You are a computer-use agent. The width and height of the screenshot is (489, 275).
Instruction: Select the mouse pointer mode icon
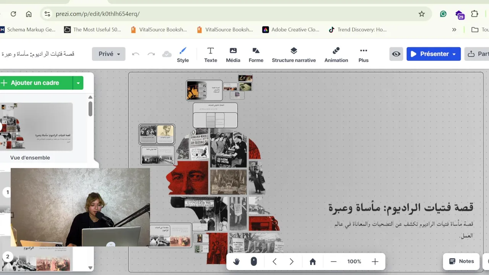coord(254,262)
